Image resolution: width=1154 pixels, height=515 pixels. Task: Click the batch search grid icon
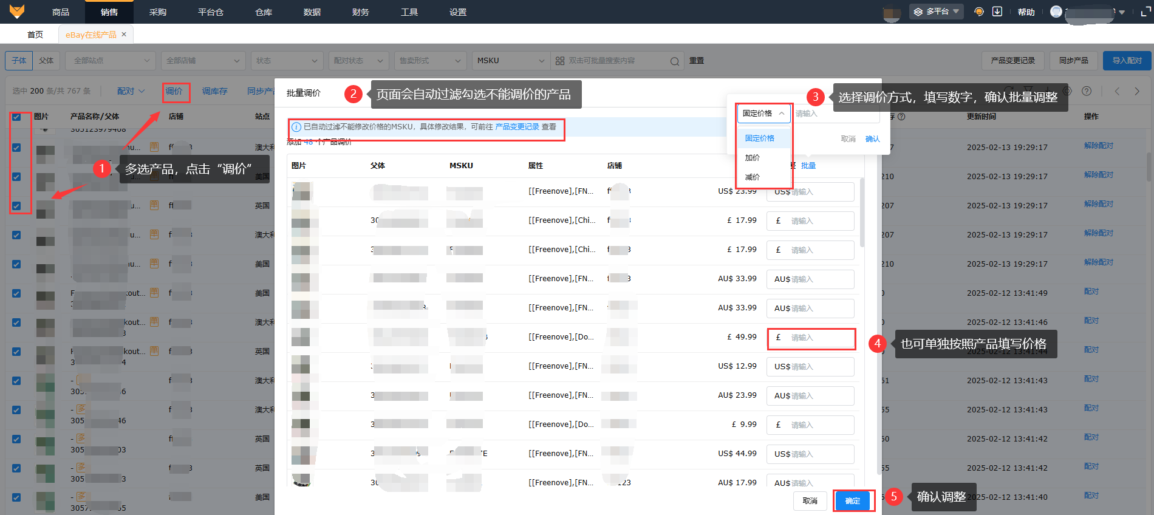point(560,61)
